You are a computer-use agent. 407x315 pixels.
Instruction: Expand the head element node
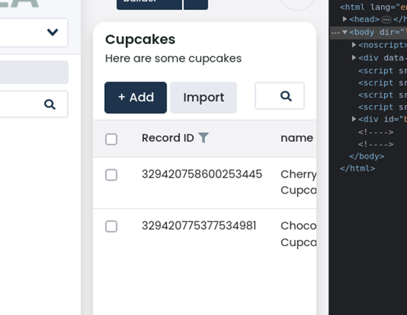coord(345,19)
